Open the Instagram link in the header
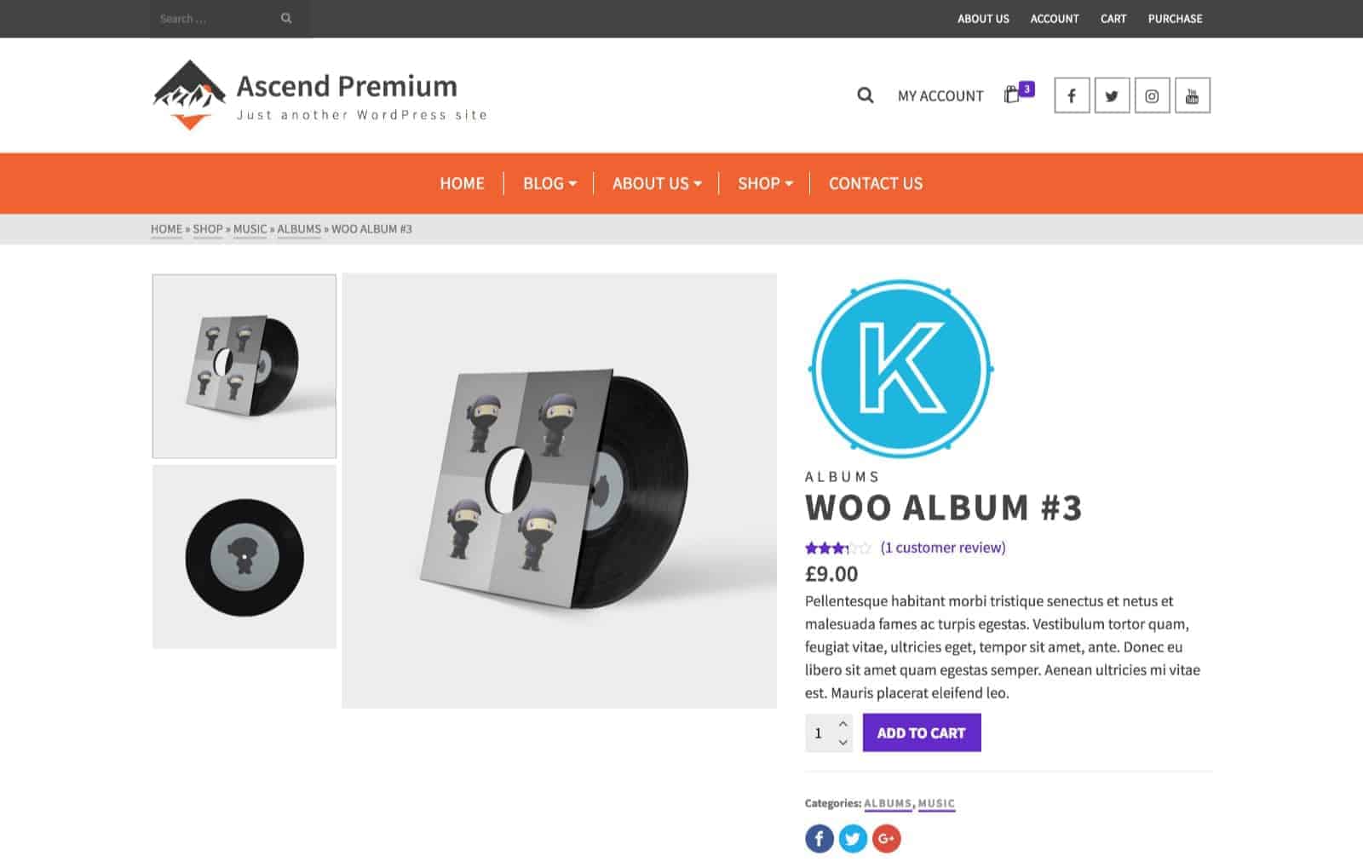 click(x=1152, y=95)
